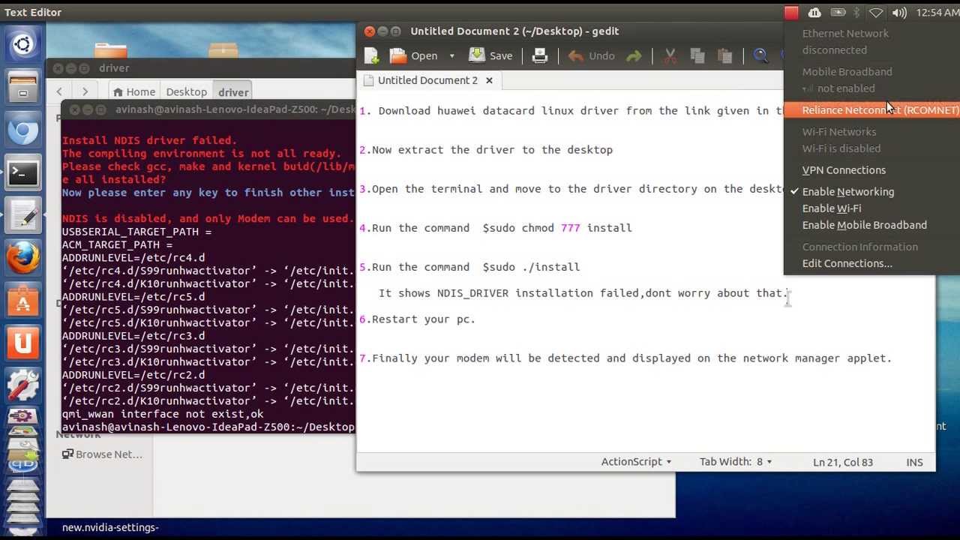Save the document with the Save button

tap(490, 55)
